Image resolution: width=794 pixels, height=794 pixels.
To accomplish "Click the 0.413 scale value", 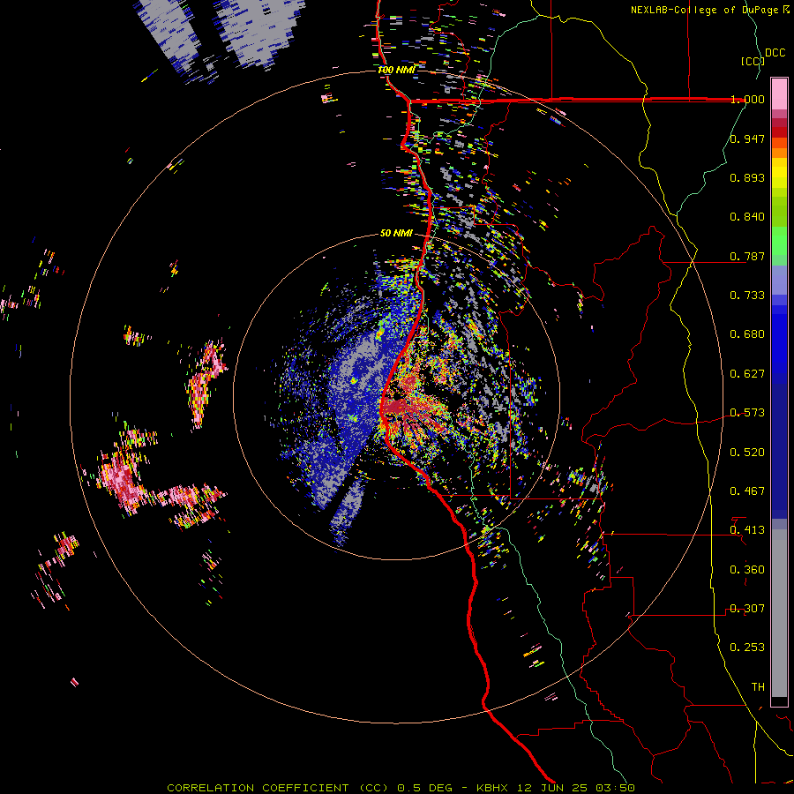I will 747,530.
